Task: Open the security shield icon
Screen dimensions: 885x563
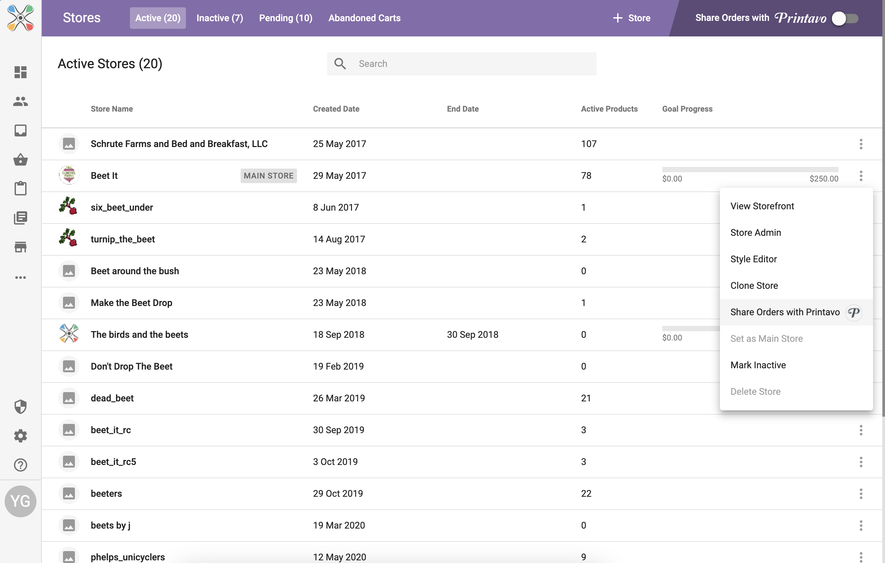Action: 21,407
